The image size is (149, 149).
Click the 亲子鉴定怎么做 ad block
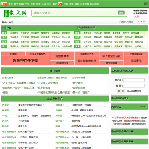click(111, 56)
